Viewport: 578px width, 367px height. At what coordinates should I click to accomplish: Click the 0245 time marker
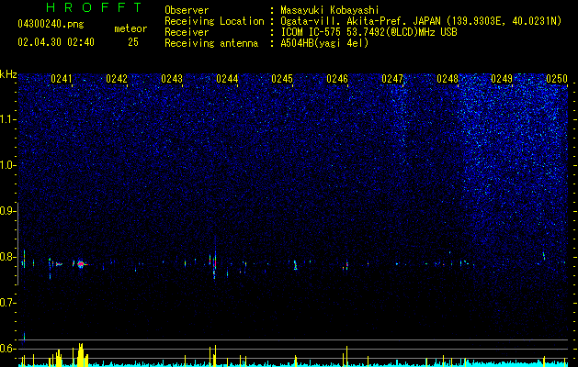(x=282, y=79)
